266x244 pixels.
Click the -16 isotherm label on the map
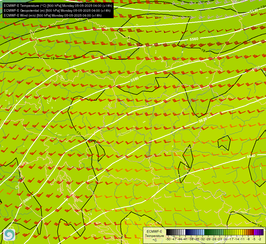click(x=259, y=226)
